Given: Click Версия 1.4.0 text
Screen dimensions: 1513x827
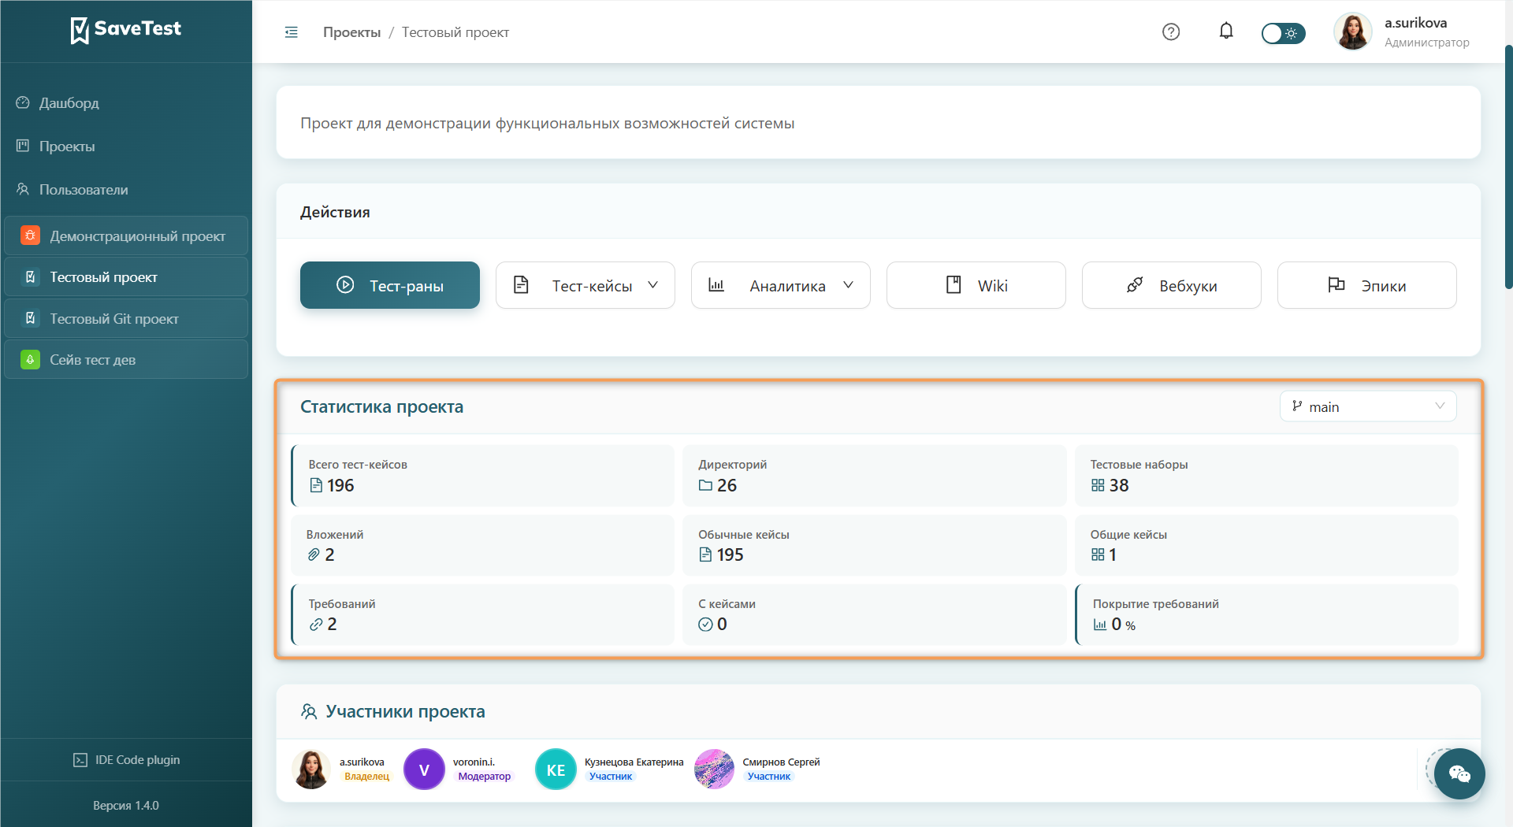Looking at the screenshot, I should coord(126,806).
